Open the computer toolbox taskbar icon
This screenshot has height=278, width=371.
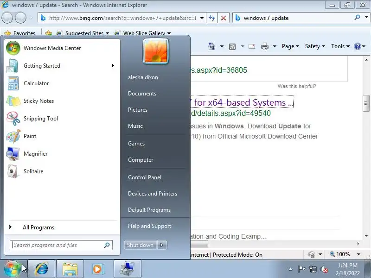point(127,269)
